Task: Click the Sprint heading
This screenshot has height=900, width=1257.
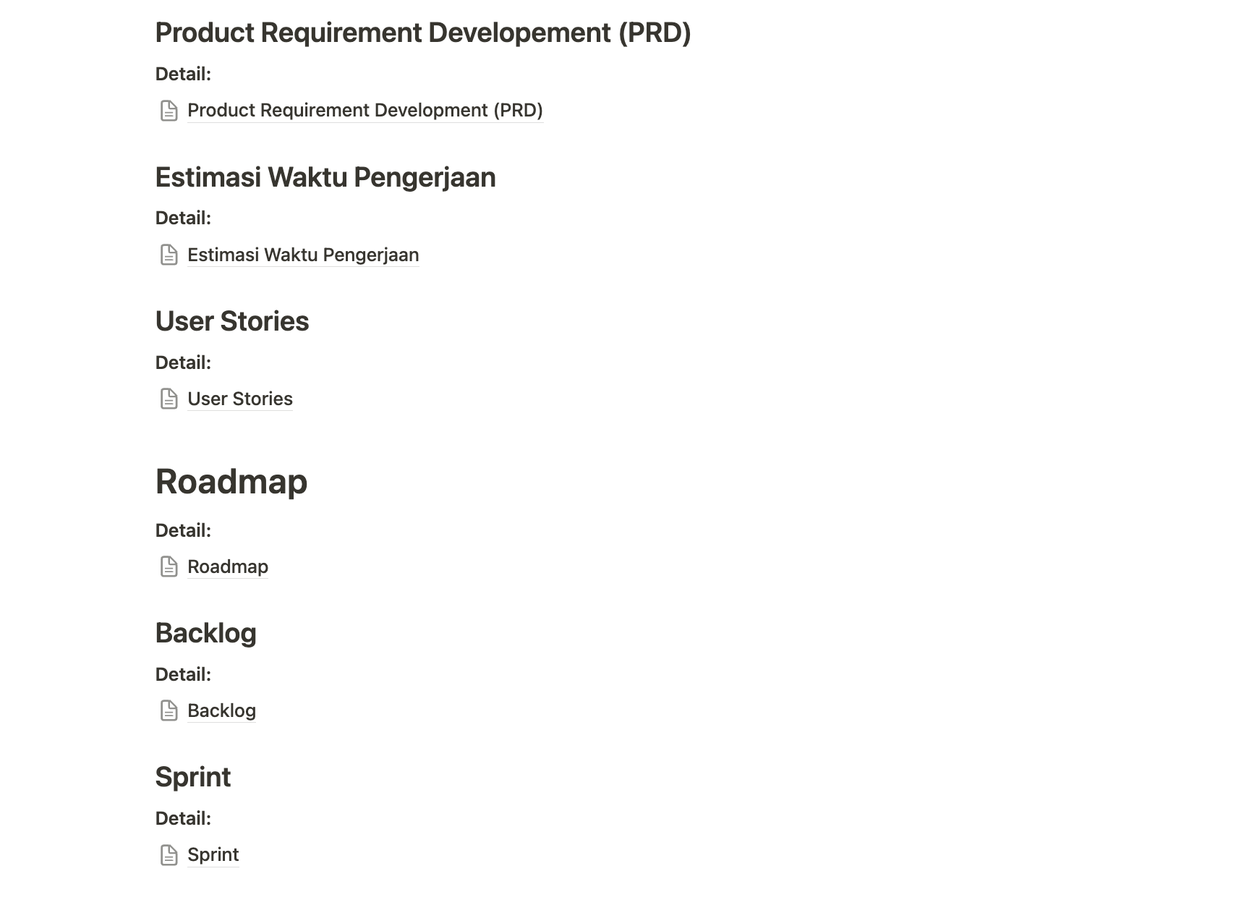Action: point(193,777)
